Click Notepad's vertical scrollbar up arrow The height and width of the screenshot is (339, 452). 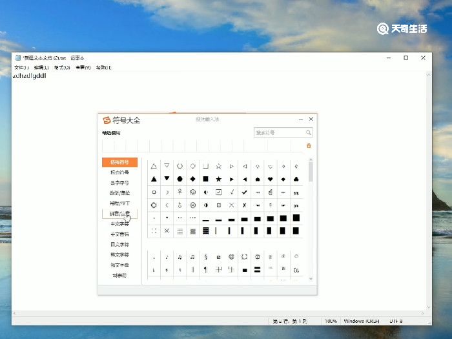coord(429,75)
